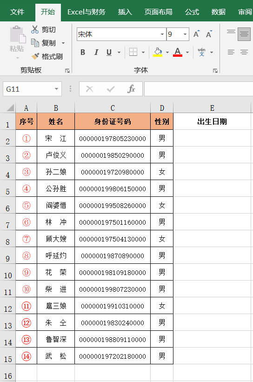
Task: Toggle Italic formatting
Action: [x=96, y=52]
